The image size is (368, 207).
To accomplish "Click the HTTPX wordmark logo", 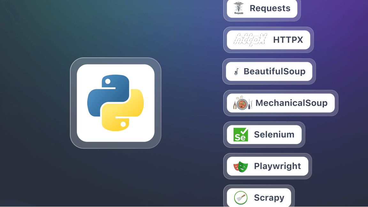I will tap(249, 40).
